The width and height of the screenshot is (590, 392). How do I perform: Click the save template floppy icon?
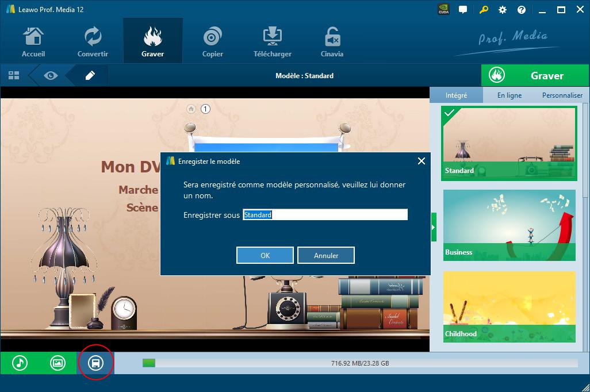pyautogui.click(x=95, y=363)
